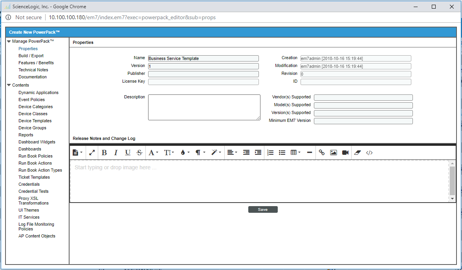This screenshot has width=462, height=270.
Task: Open the text alignment dropdown
Action: (232, 153)
